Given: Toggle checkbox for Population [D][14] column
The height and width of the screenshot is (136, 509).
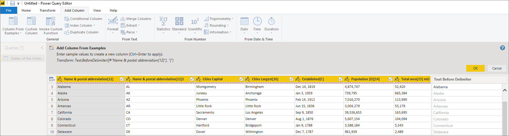Looking at the screenshot, I should click(391, 79).
